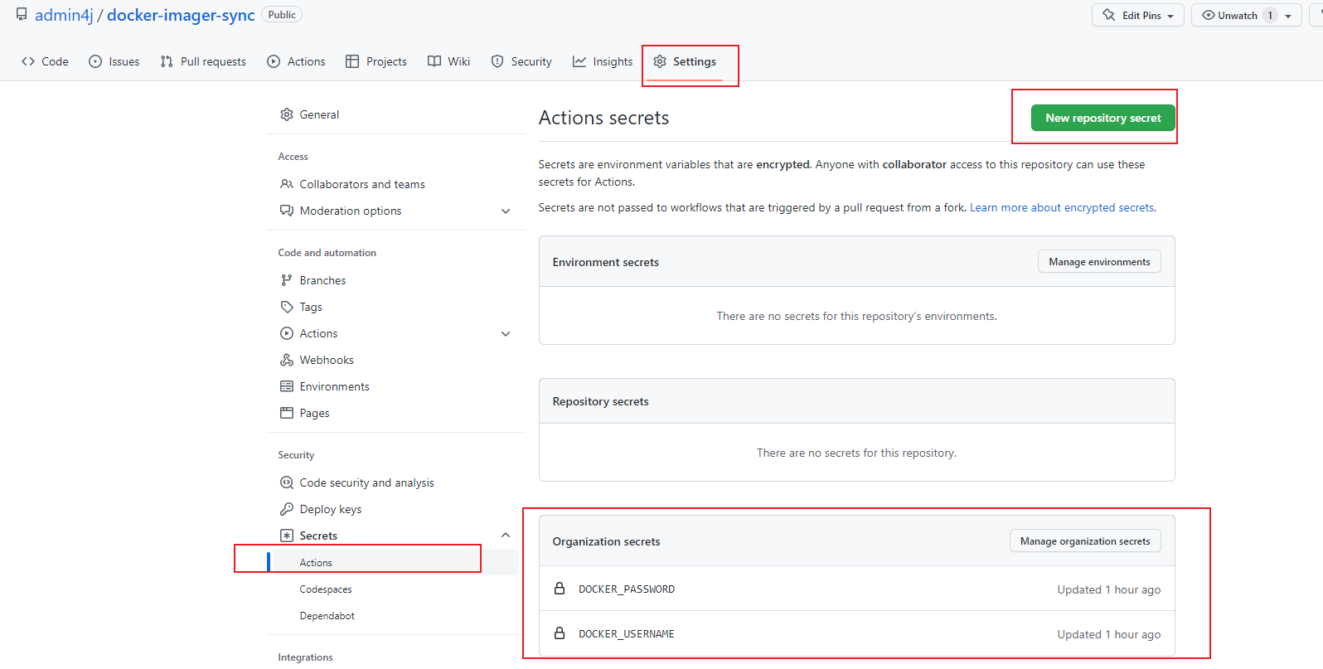1323x669 pixels.
Task: Click the Environment secrets heading
Action: point(606,262)
